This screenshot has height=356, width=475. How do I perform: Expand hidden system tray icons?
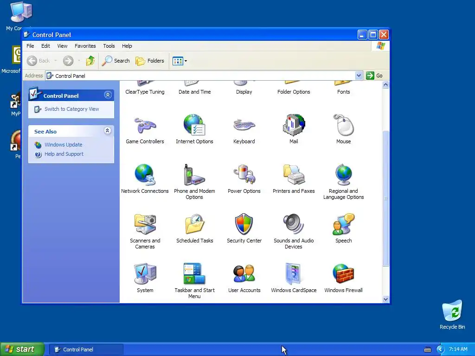(440, 350)
